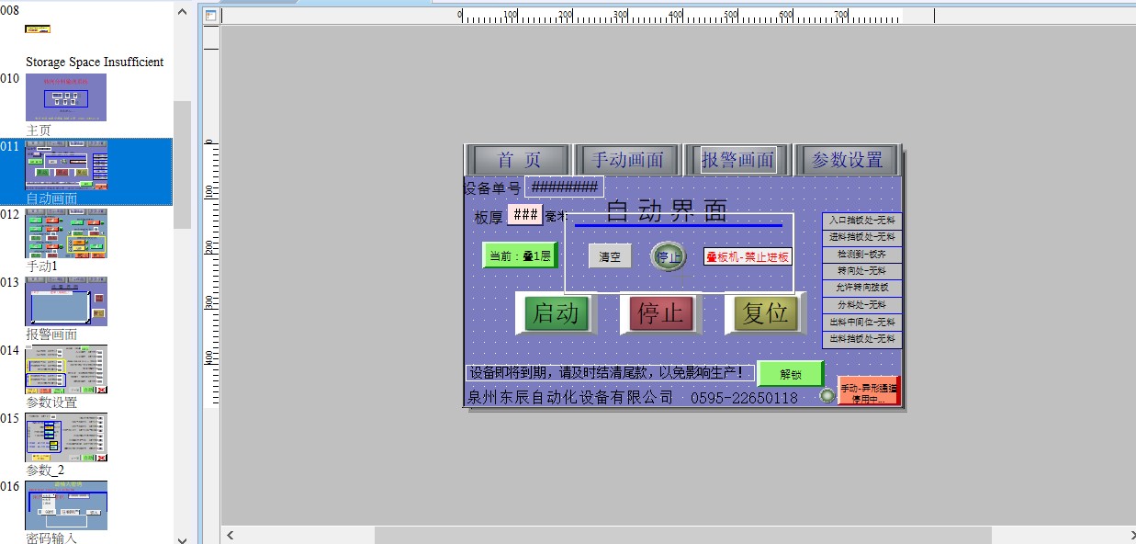Select the 014 参数设置 screen thumbnail

pos(66,369)
